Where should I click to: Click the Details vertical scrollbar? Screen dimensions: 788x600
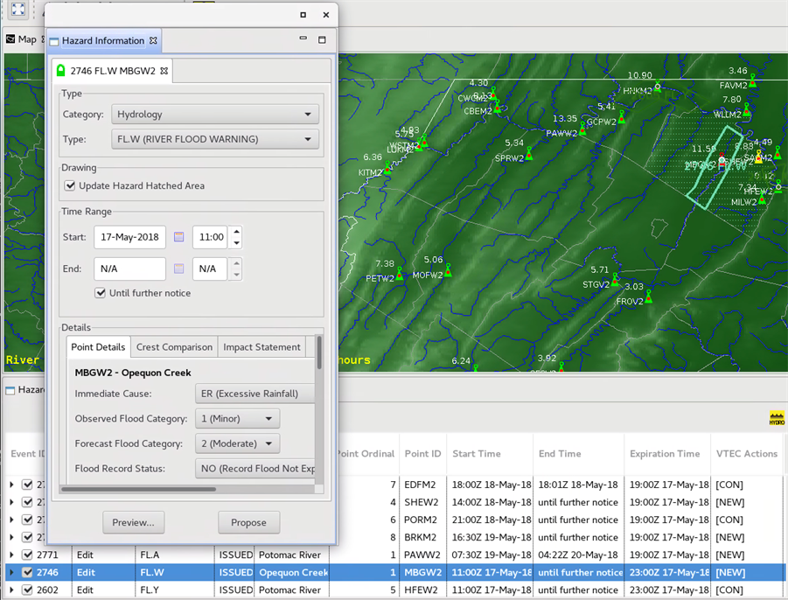[319, 352]
